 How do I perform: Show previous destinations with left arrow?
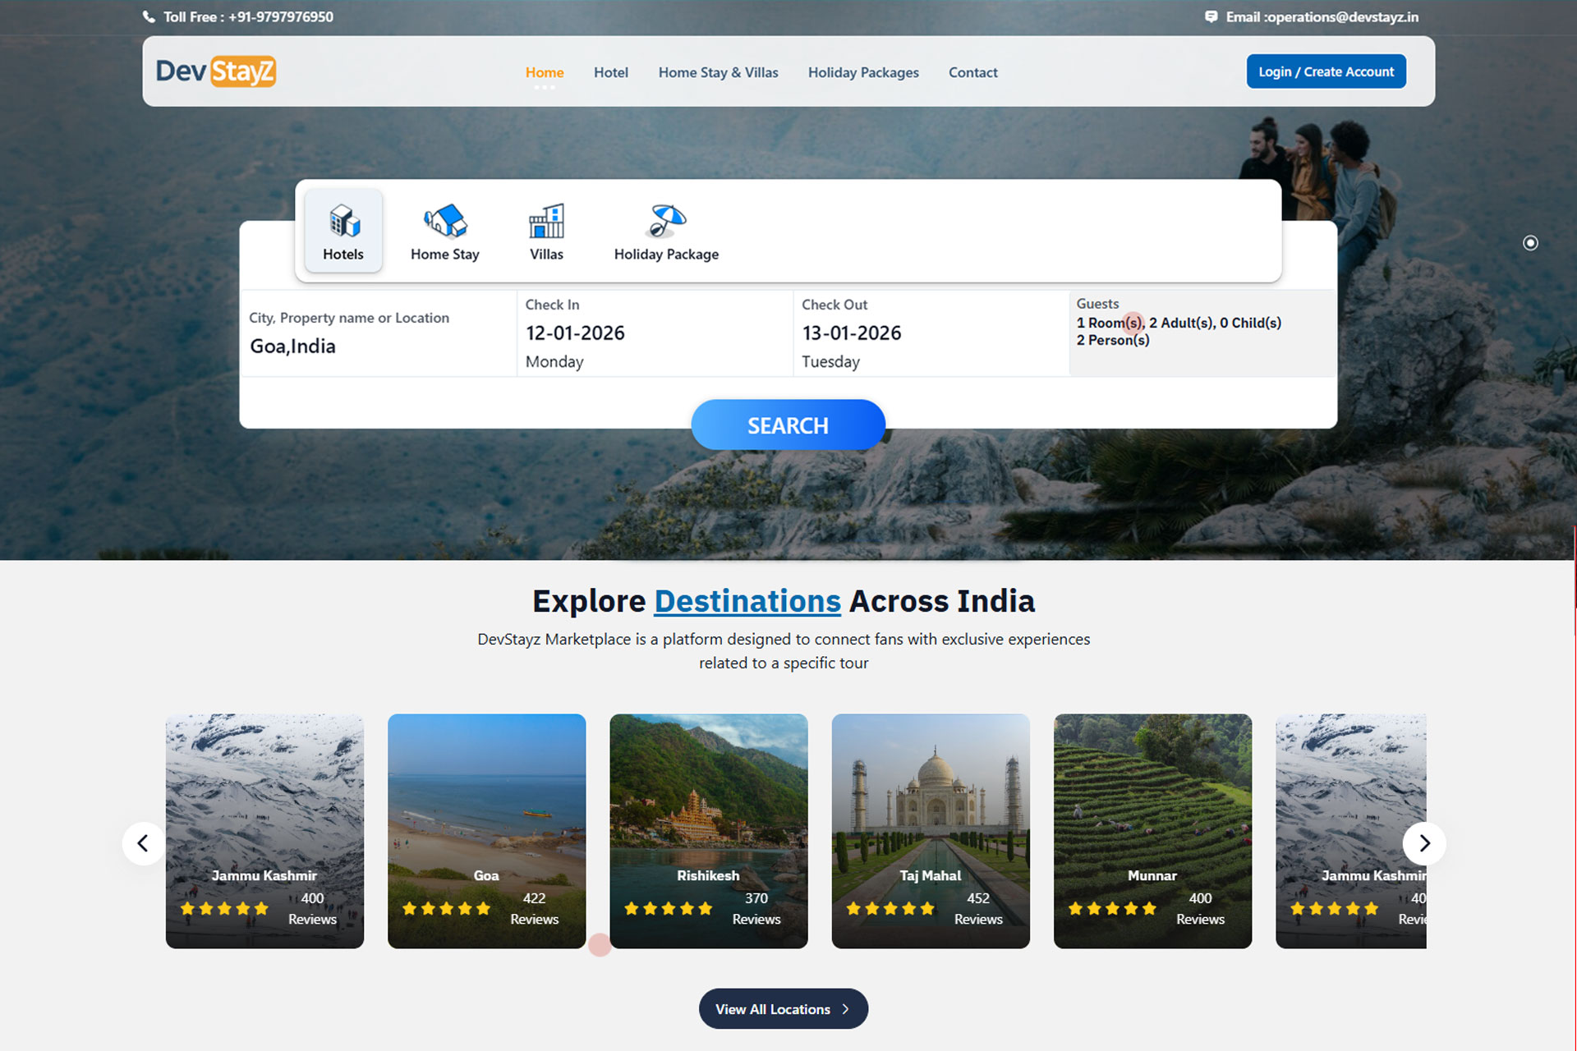point(143,843)
